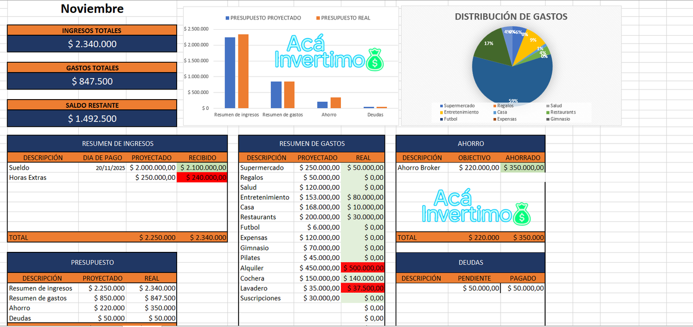Select the orange Resumen de ingresos bar
693x327 pixels.
[x=243, y=72]
